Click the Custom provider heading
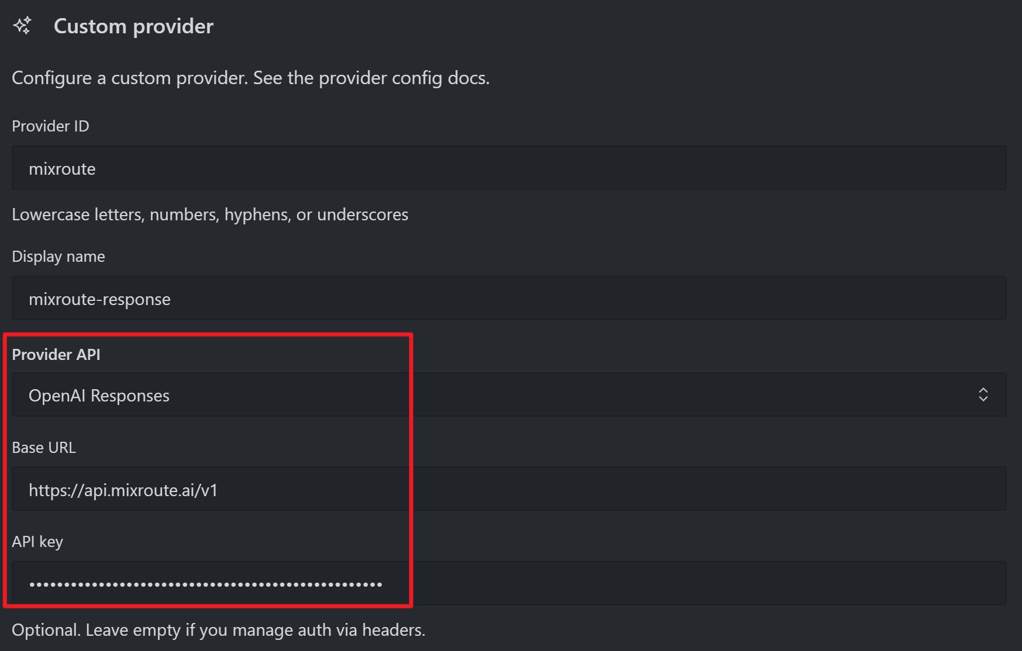The image size is (1022, 651). [133, 26]
